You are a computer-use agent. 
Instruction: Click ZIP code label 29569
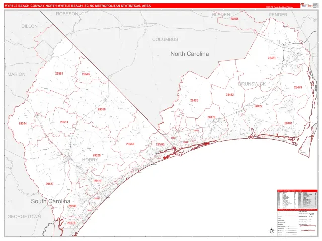102,109
